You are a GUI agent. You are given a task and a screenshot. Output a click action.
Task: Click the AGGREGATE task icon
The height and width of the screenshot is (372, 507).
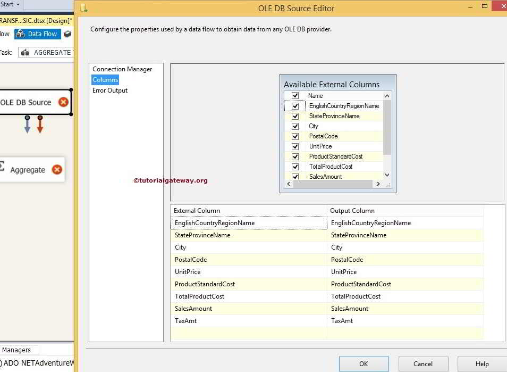click(x=25, y=52)
